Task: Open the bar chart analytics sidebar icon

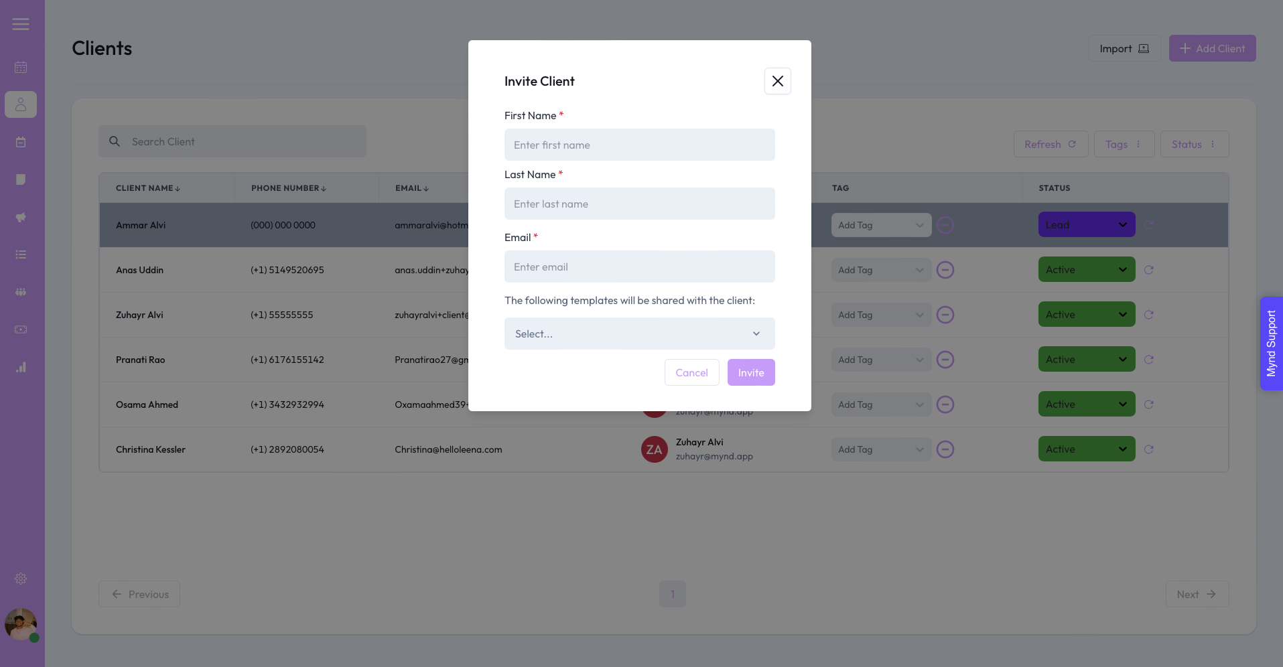Action: [x=21, y=367]
